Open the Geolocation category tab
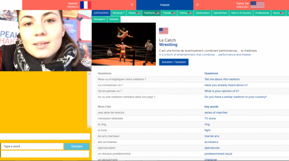 point(202,13)
